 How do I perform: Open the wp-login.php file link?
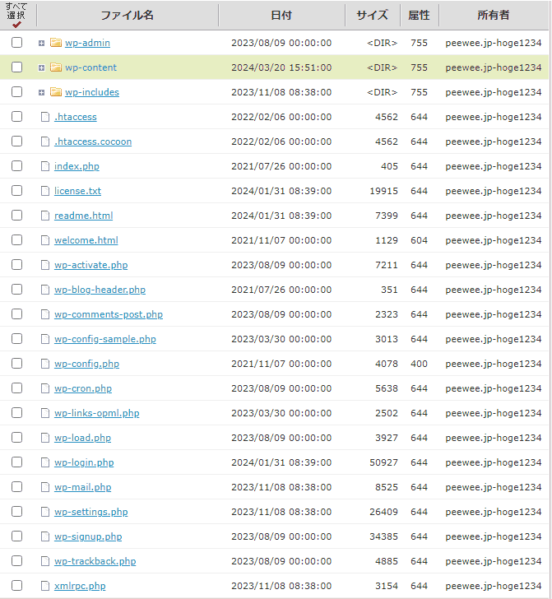84,462
